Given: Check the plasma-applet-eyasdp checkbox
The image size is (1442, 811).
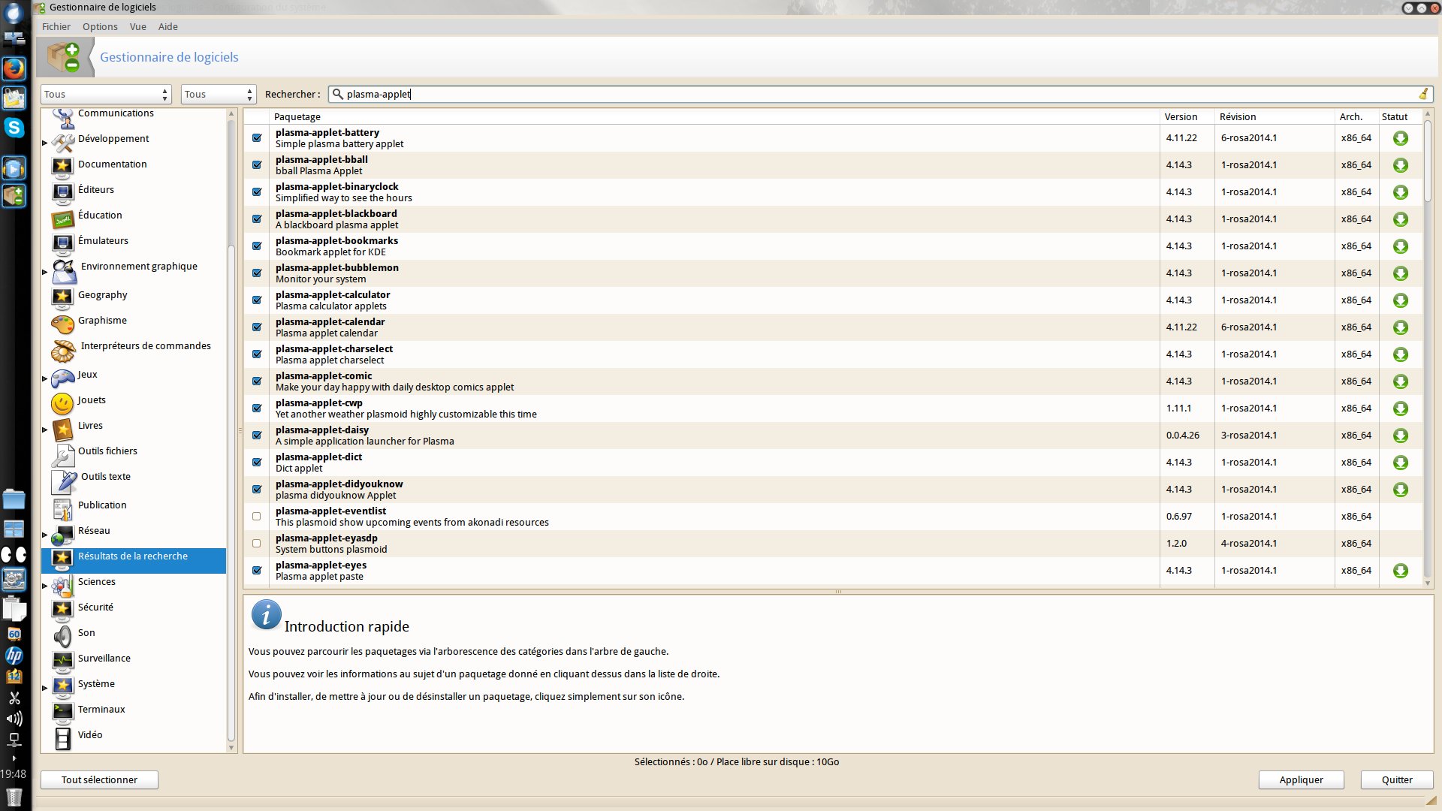Looking at the screenshot, I should coord(257,544).
